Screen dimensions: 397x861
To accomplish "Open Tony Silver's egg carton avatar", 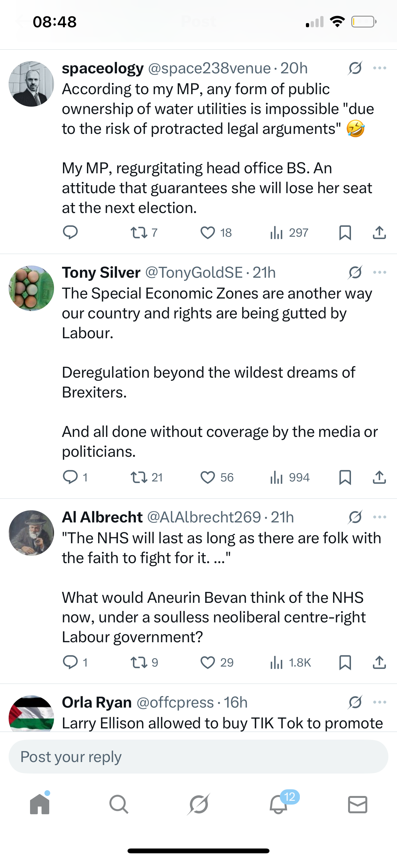I will (31, 288).
